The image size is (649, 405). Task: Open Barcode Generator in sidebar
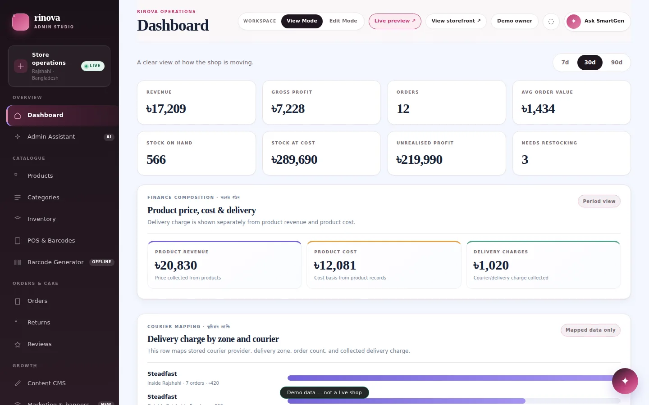click(63, 262)
